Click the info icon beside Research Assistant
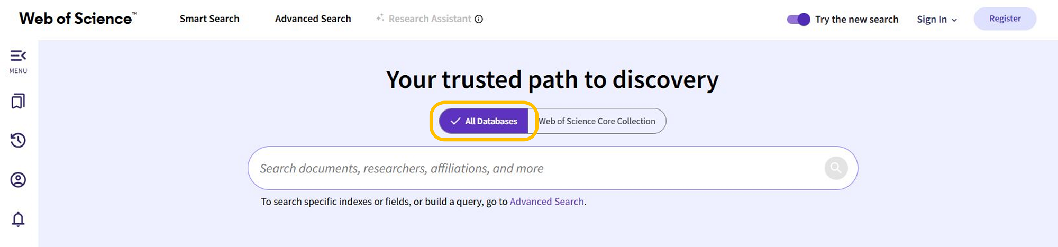This screenshot has width=1058, height=247. (479, 19)
